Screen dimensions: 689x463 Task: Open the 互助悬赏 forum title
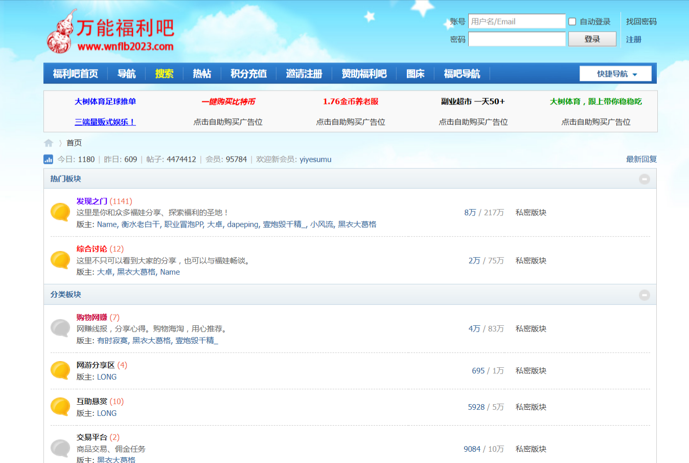(92, 401)
